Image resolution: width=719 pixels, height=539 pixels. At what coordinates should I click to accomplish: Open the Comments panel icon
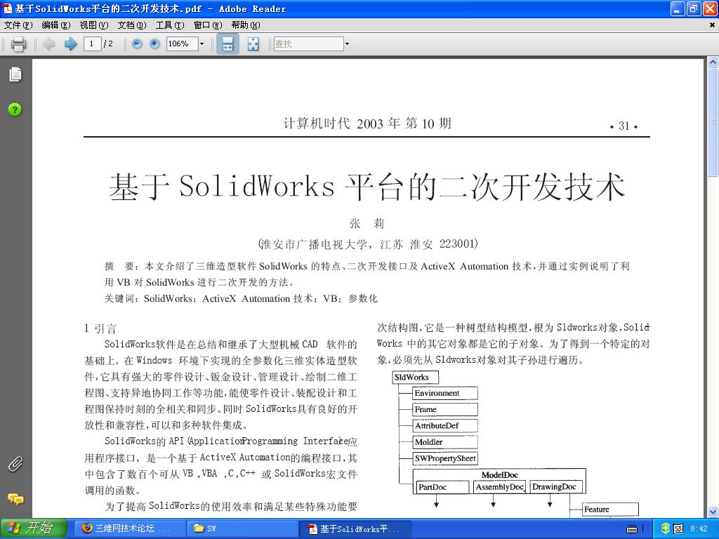(x=15, y=499)
